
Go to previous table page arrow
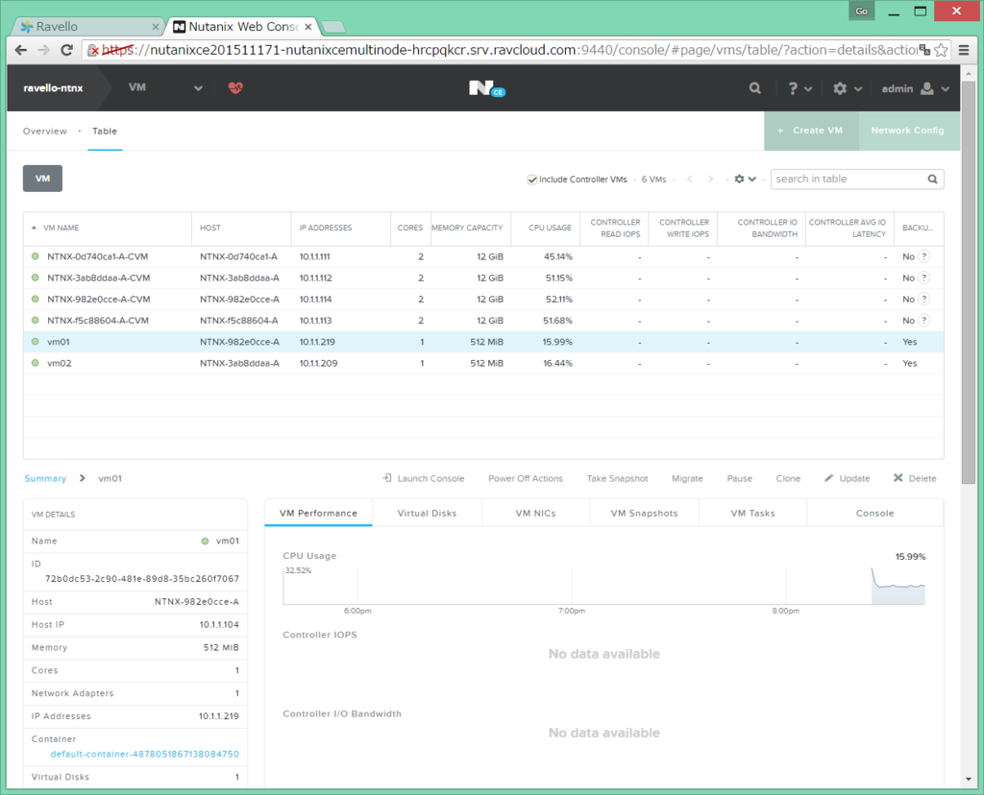(690, 179)
